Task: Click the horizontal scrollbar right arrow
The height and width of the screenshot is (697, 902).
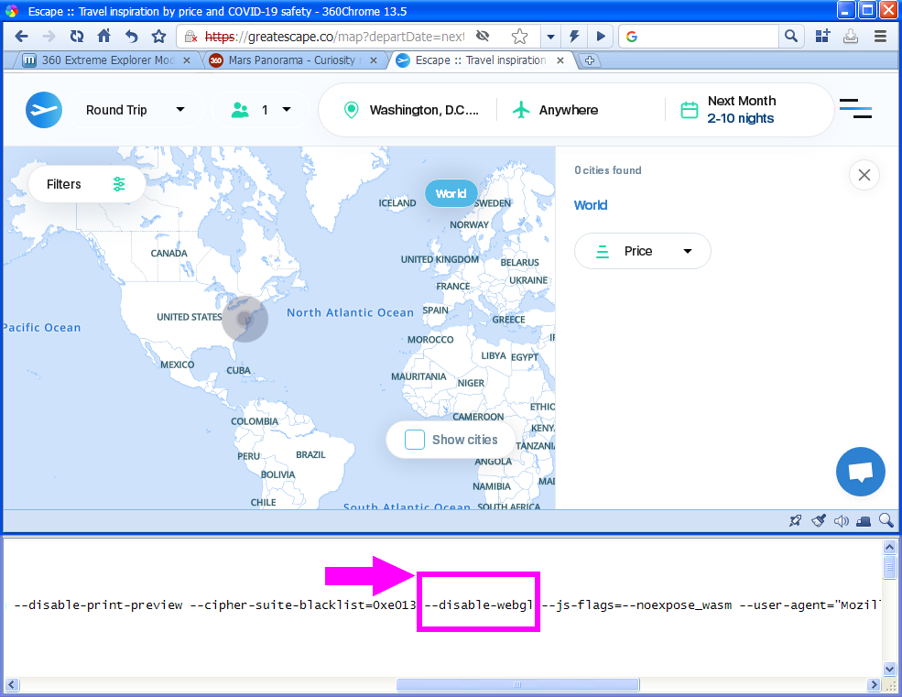Action: [x=874, y=685]
